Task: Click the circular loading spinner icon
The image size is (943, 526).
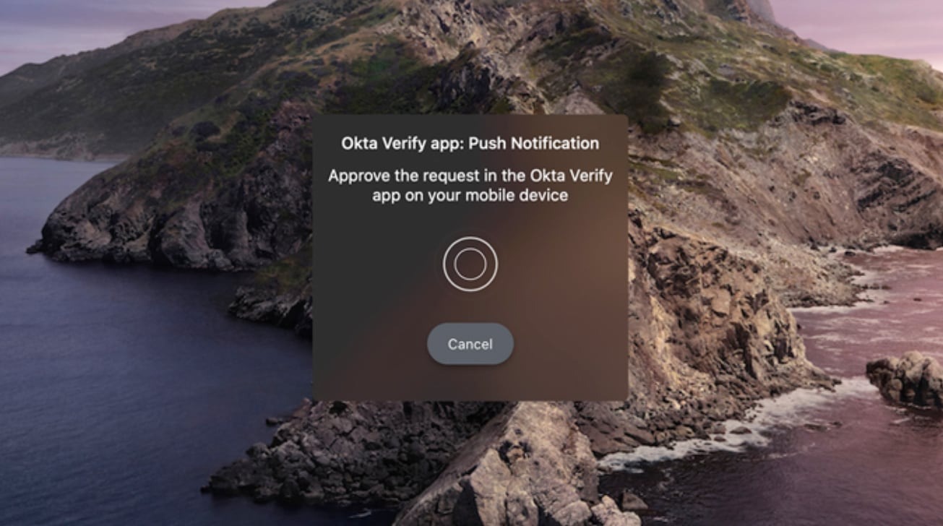Action: point(470,264)
